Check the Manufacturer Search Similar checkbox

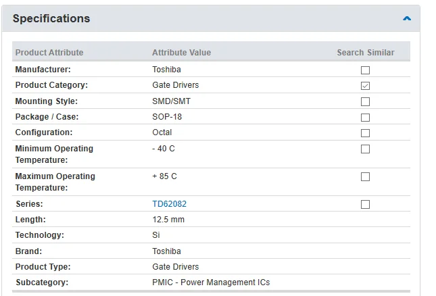(x=365, y=70)
